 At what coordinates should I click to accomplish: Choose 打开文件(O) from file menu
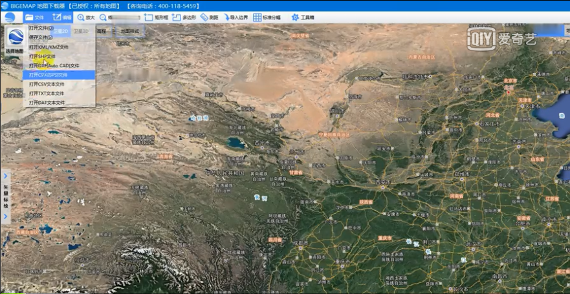(60, 28)
